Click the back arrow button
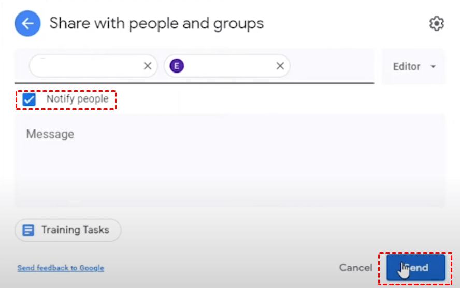Viewport: 460px width, 288px height. point(27,24)
